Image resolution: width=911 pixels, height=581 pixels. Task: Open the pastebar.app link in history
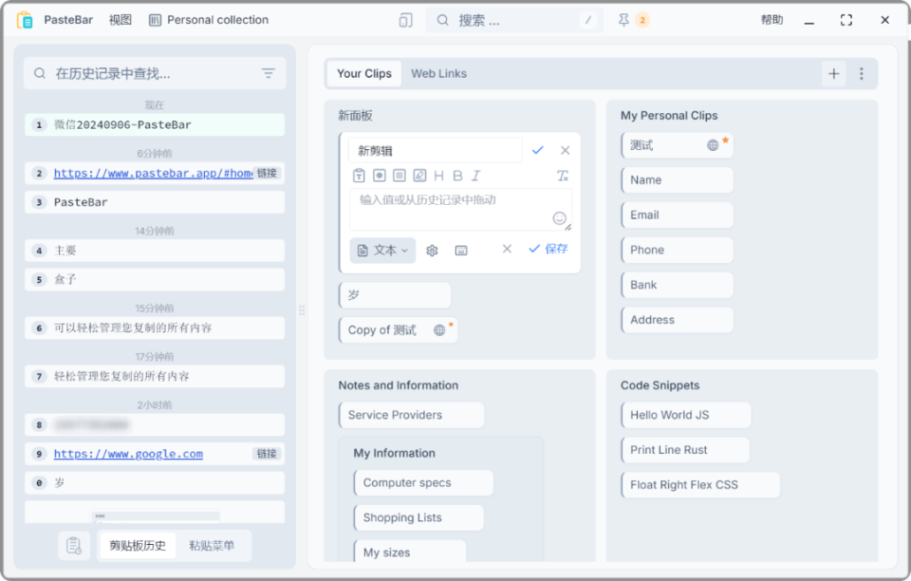click(153, 173)
